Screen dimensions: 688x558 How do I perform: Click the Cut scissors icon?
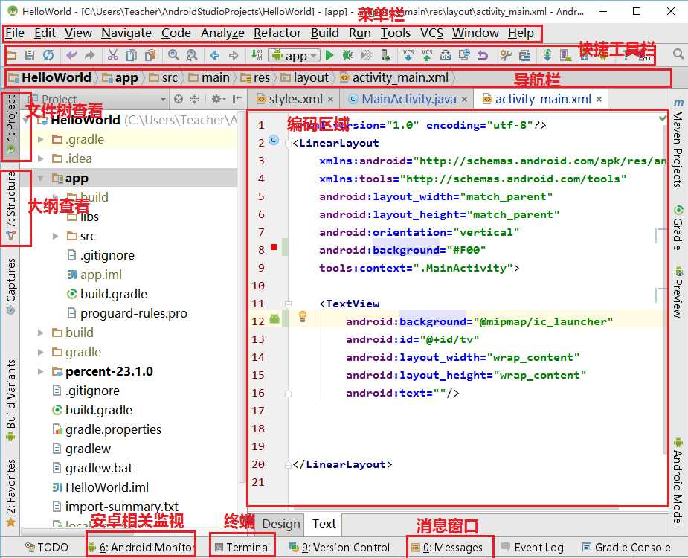click(113, 55)
